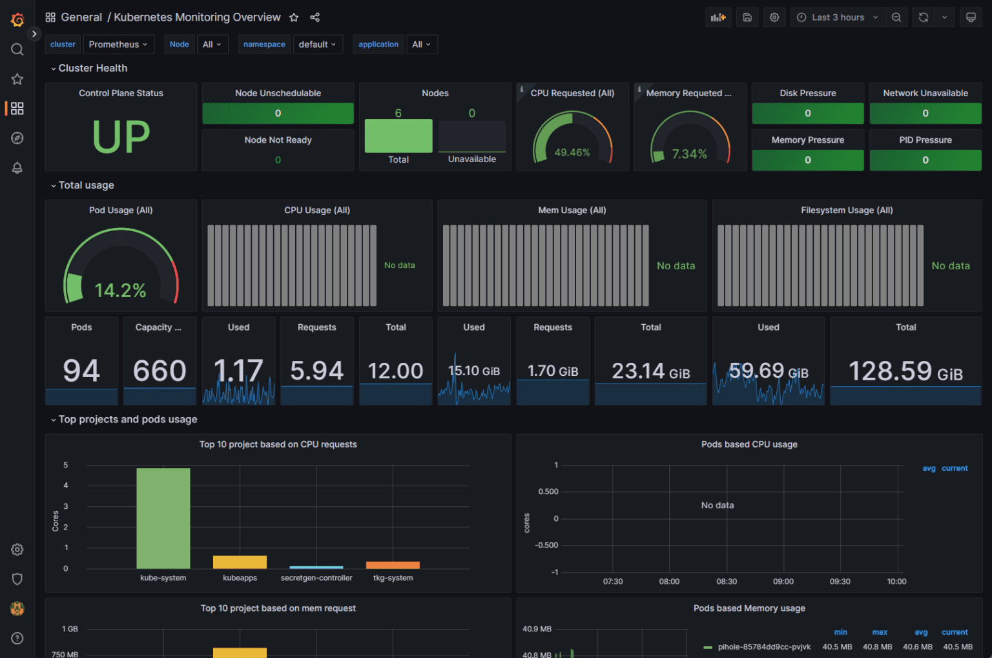Toggle the avg legend in Pods based CPU usage

tap(929, 468)
